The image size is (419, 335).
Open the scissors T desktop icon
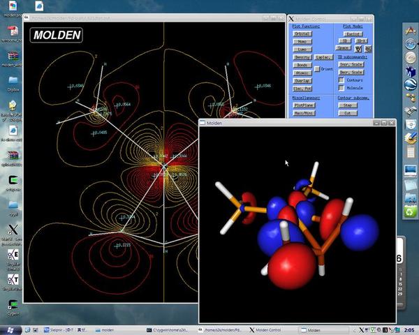[13, 279]
